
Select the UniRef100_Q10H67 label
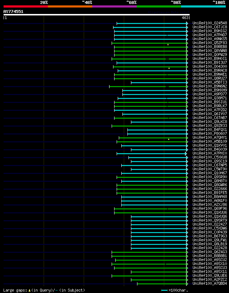tap(210, 173)
